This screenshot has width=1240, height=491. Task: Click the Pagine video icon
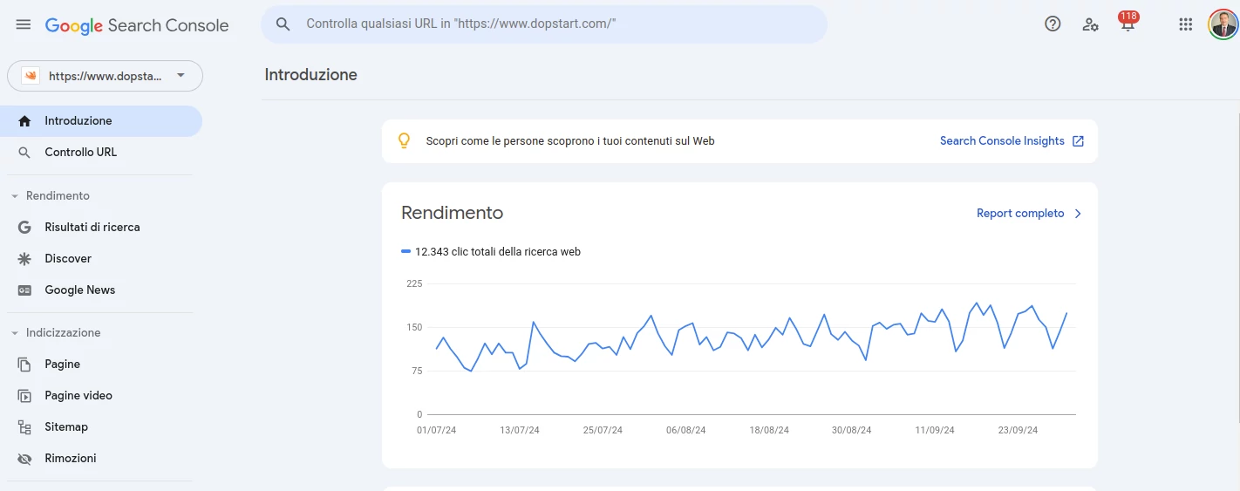click(24, 396)
